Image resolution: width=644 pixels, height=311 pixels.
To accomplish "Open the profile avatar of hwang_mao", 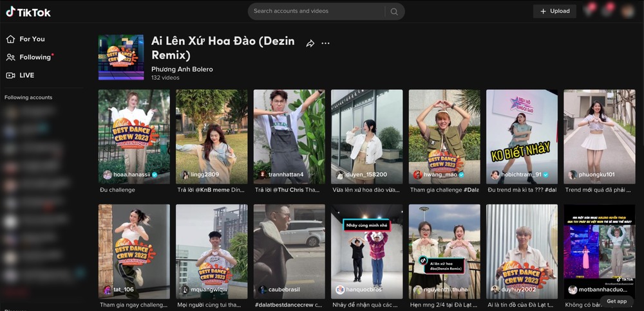I will point(417,175).
